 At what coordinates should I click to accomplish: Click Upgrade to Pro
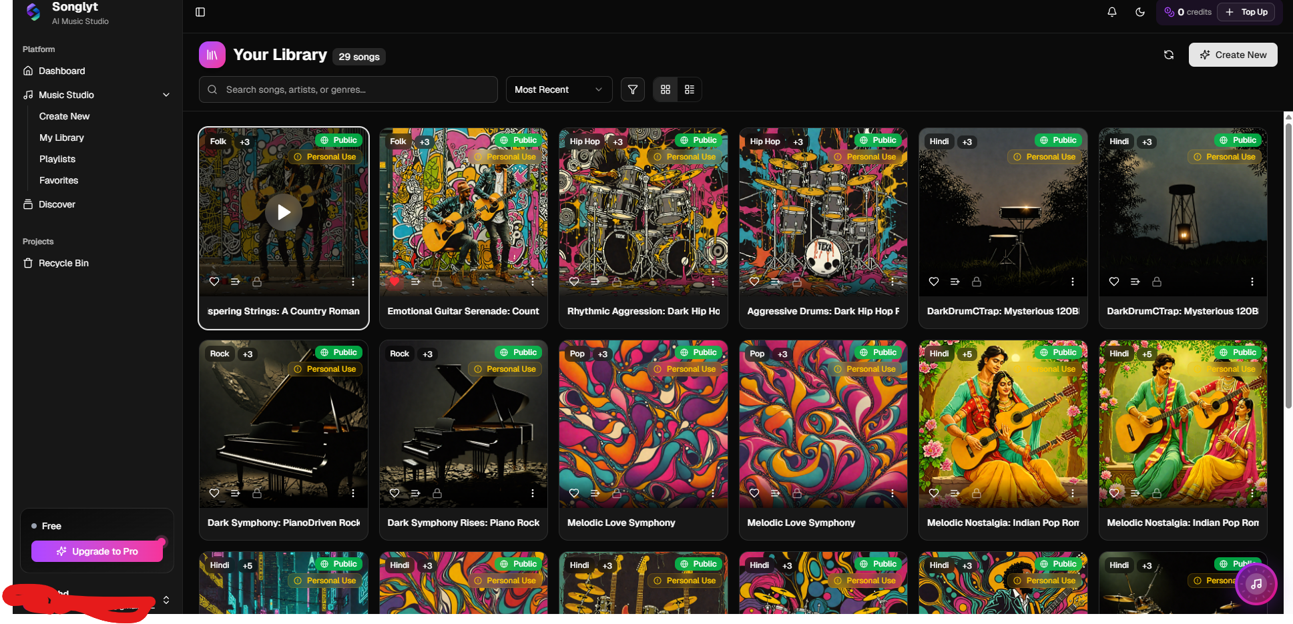click(97, 551)
